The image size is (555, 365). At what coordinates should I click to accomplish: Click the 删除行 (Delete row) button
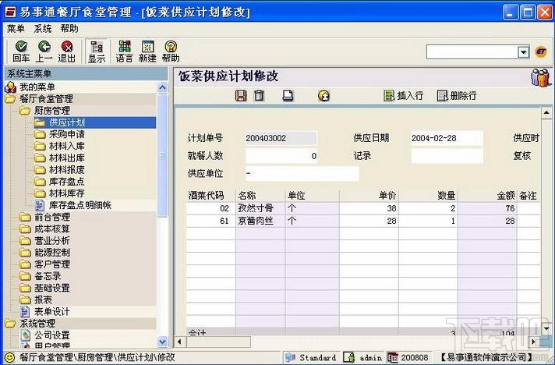pos(457,96)
